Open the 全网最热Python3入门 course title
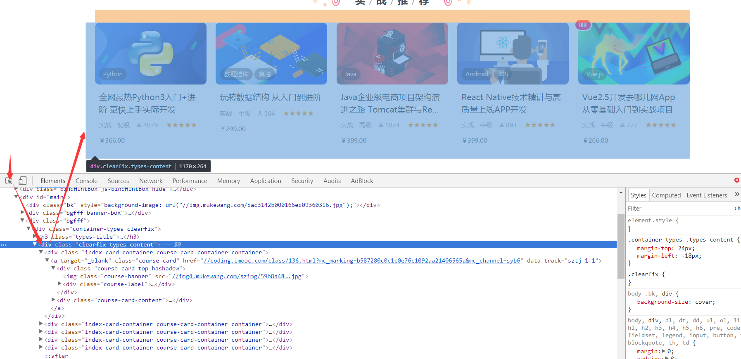The image size is (741, 359). (147, 103)
